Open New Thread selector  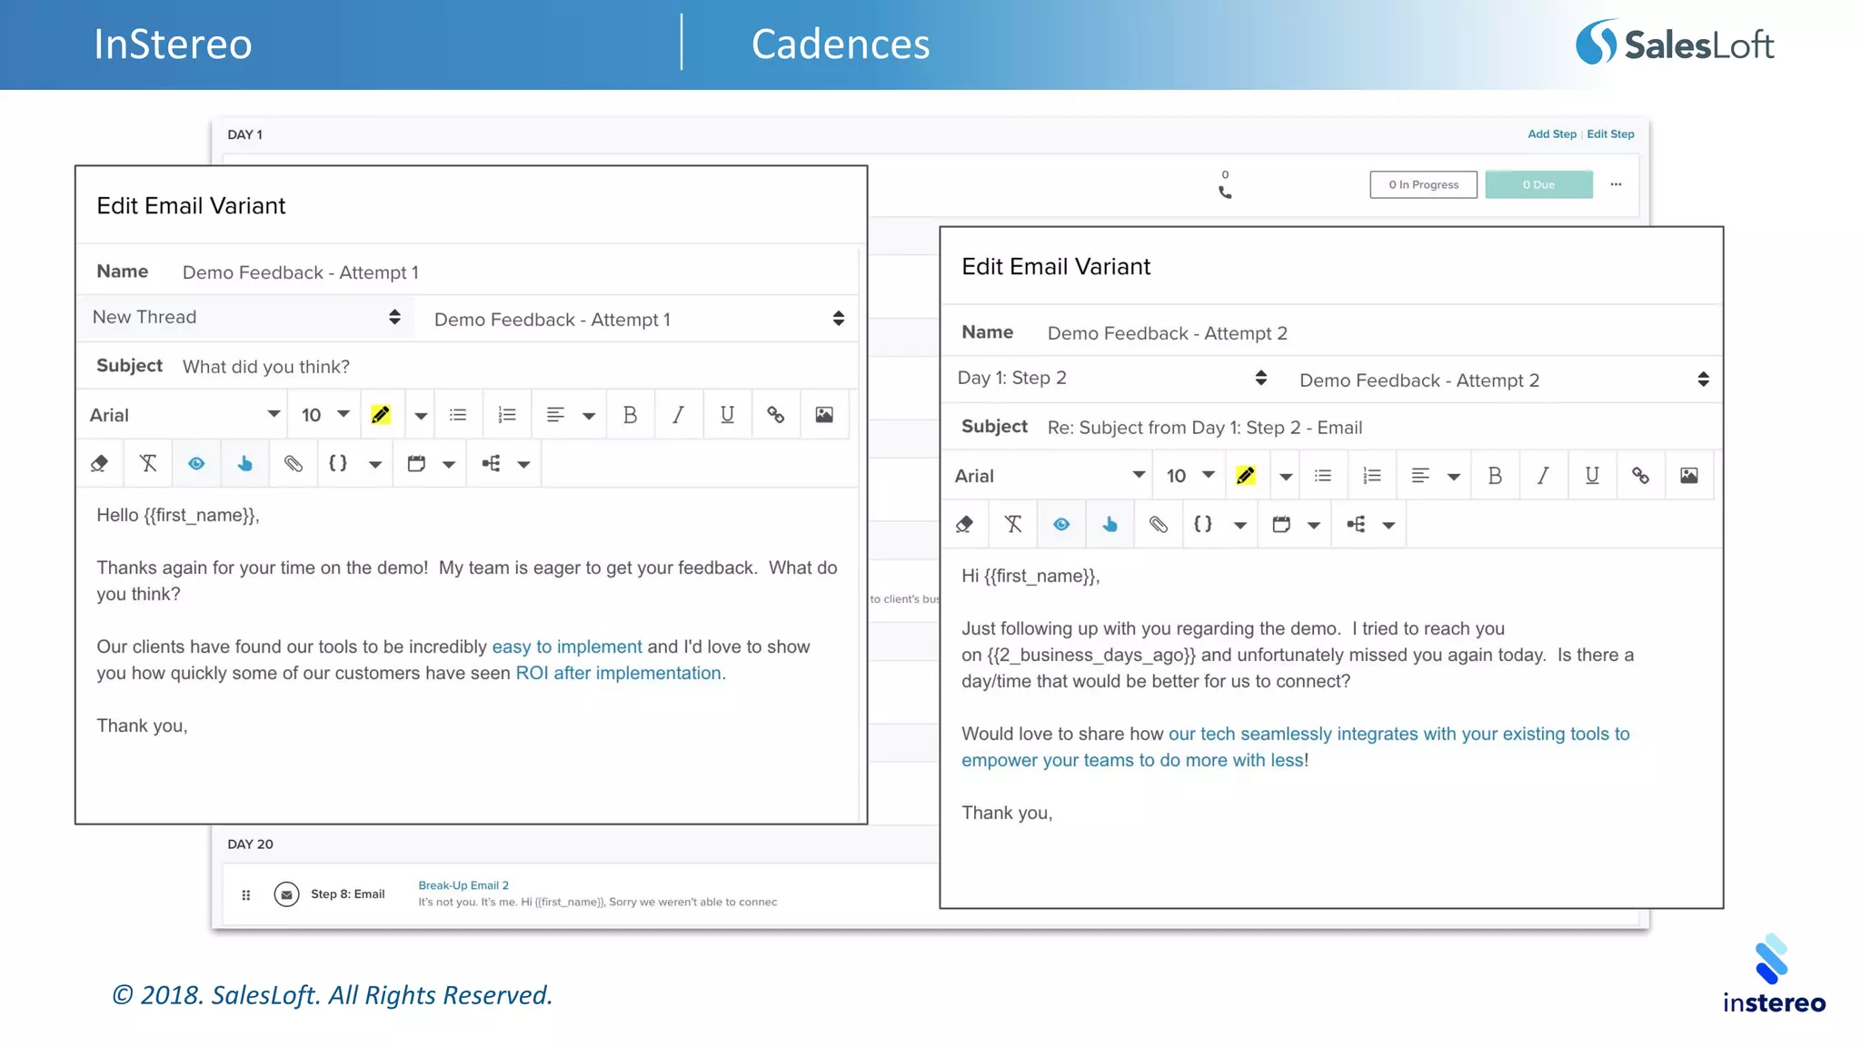246,317
